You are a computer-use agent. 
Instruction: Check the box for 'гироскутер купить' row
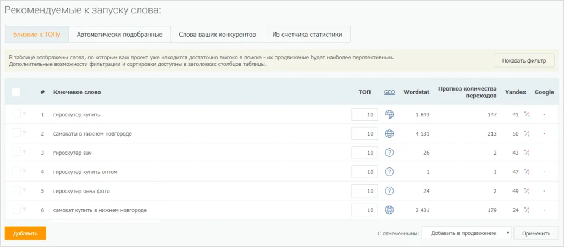tap(16, 114)
